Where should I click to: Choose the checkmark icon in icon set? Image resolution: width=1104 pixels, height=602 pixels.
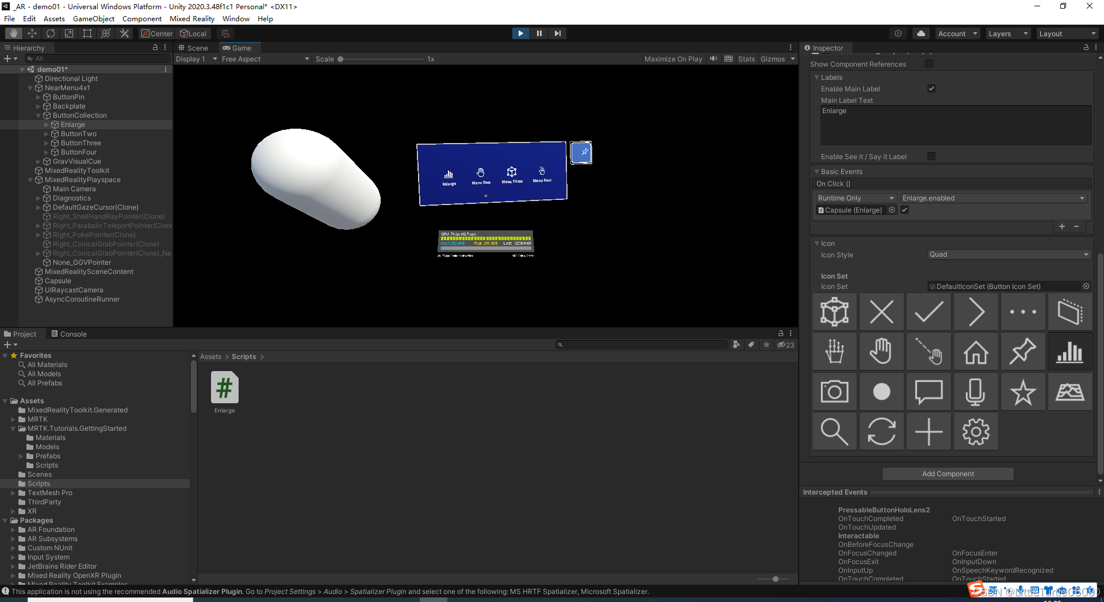[929, 312]
